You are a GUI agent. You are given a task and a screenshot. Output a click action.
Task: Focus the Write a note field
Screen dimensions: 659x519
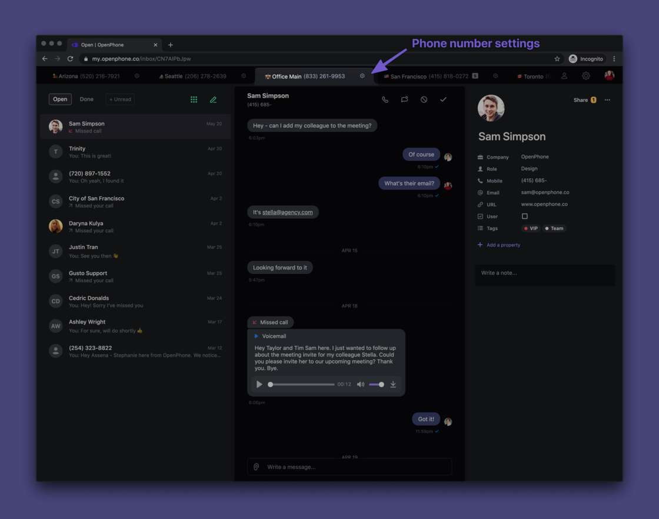pos(545,275)
